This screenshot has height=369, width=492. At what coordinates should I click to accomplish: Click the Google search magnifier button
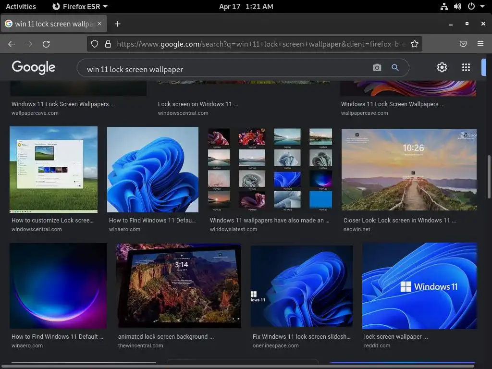(x=395, y=67)
